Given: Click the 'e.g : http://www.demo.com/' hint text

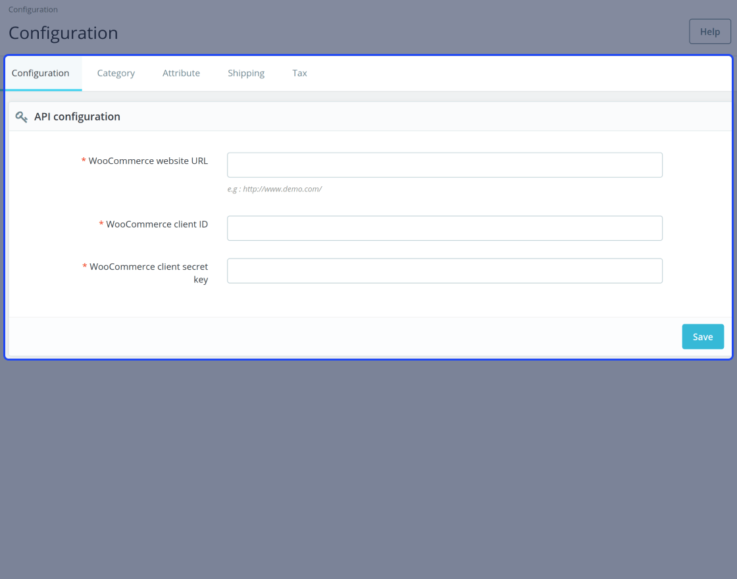Looking at the screenshot, I should [274, 189].
